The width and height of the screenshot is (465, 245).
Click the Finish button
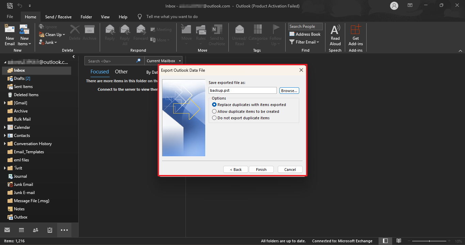[x=261, y=169]
